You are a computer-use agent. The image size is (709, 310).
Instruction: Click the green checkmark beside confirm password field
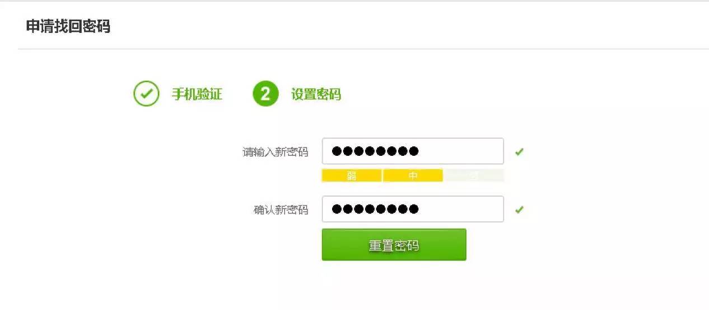[519, 209]
